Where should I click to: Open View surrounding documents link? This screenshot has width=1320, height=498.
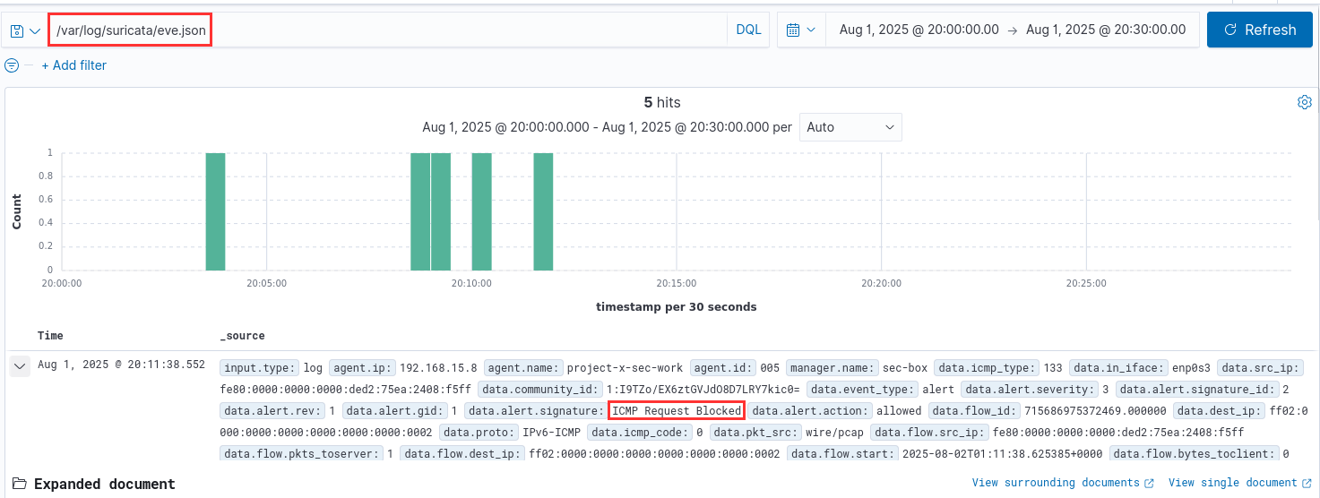click(x=1056, y=484)
